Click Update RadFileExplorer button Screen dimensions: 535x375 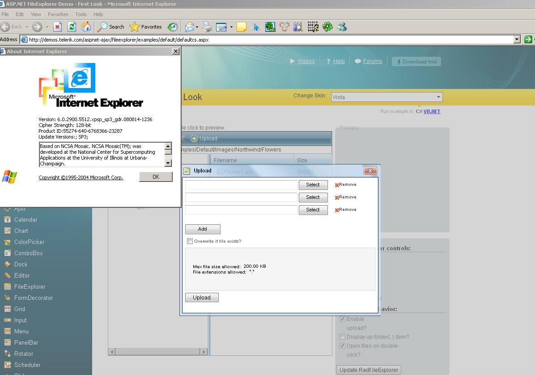[x=369, y=370]
